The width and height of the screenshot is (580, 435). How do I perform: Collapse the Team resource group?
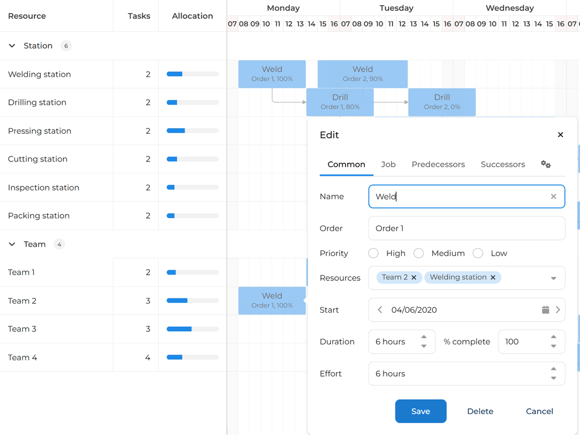pos(12,244)
